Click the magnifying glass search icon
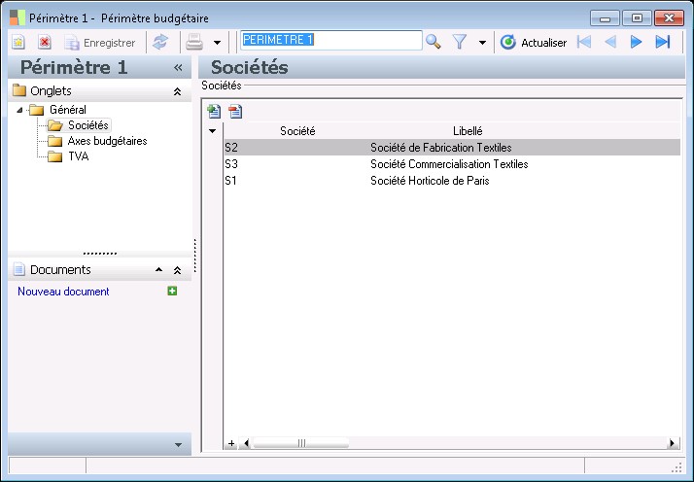Screen dimensions: 694x482 coord(433,42)
